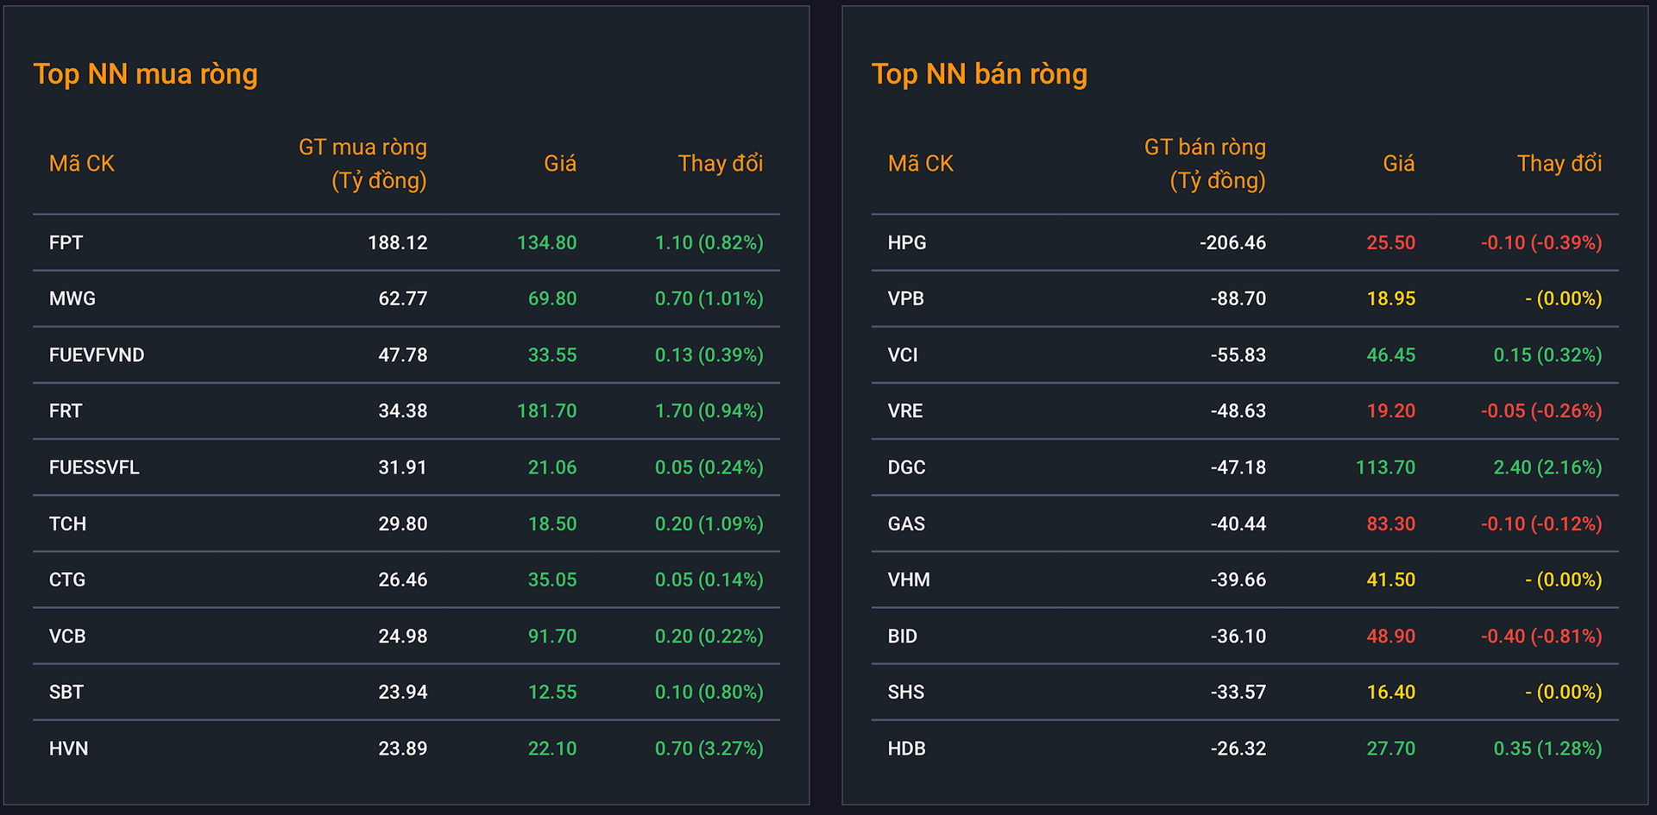The image size is (1657, 815).
Task: Click the VPB price 18.95
Action: 1391,299
